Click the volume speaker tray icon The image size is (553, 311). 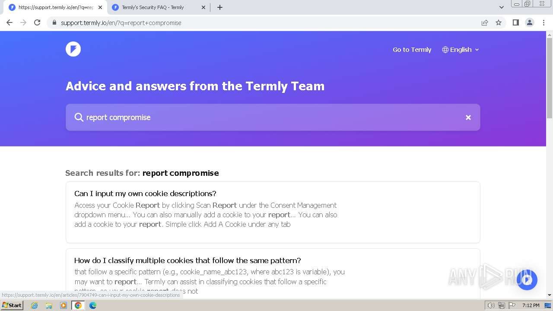[491, 305]
